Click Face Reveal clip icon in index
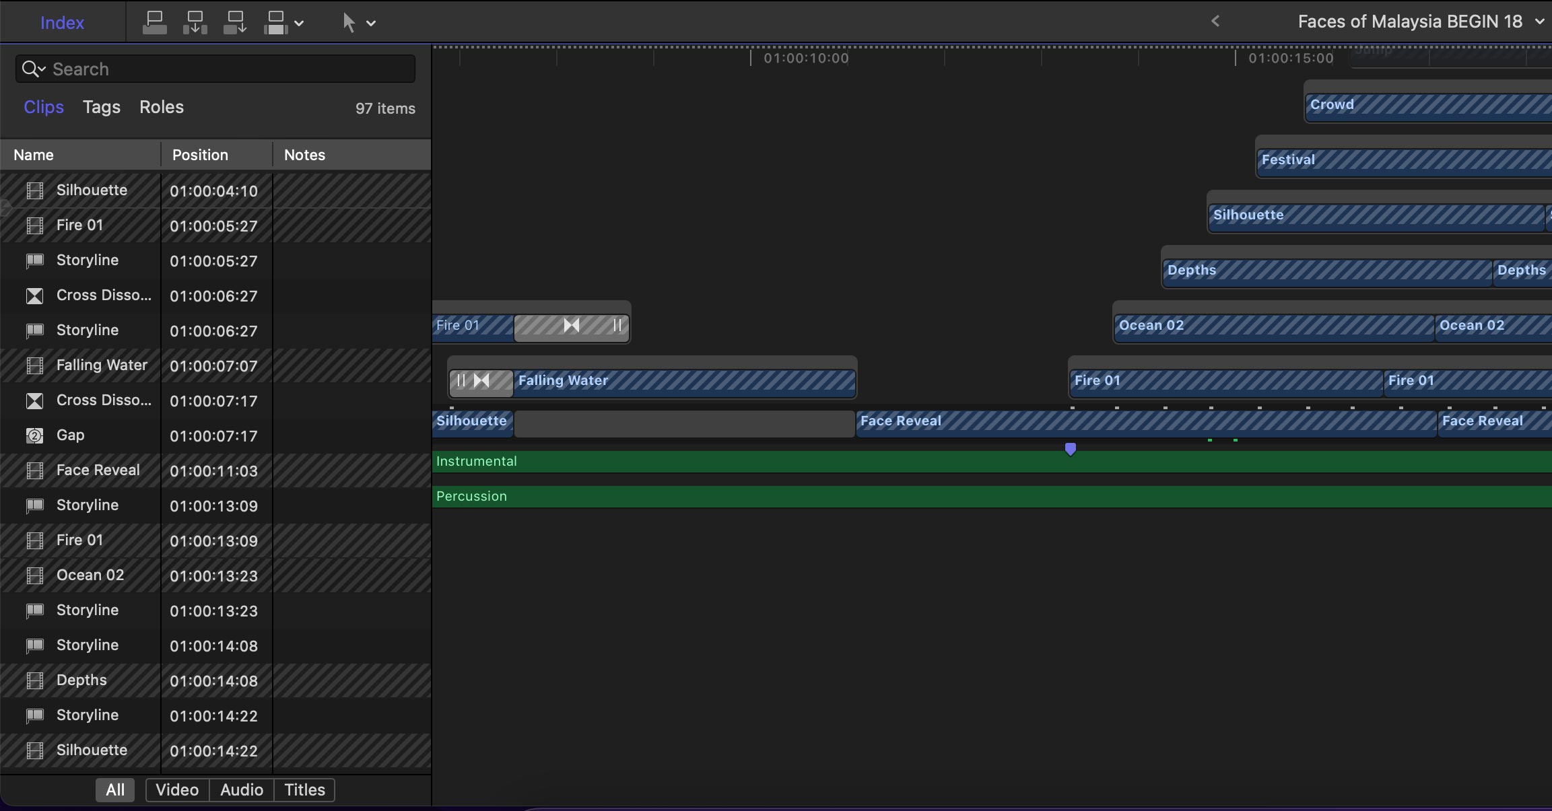1552x811 pixels. coord(34,470)
